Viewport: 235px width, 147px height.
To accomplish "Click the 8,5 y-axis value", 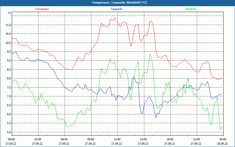I will [9, 69].
